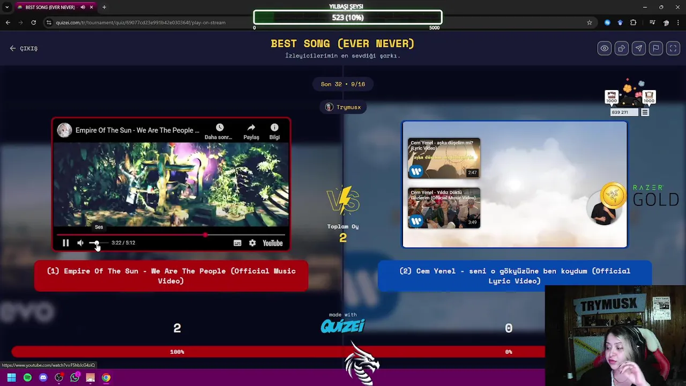View site information icon in address bar
The height and width of the screenshot is (386, 686).
[x=49, y=23]
